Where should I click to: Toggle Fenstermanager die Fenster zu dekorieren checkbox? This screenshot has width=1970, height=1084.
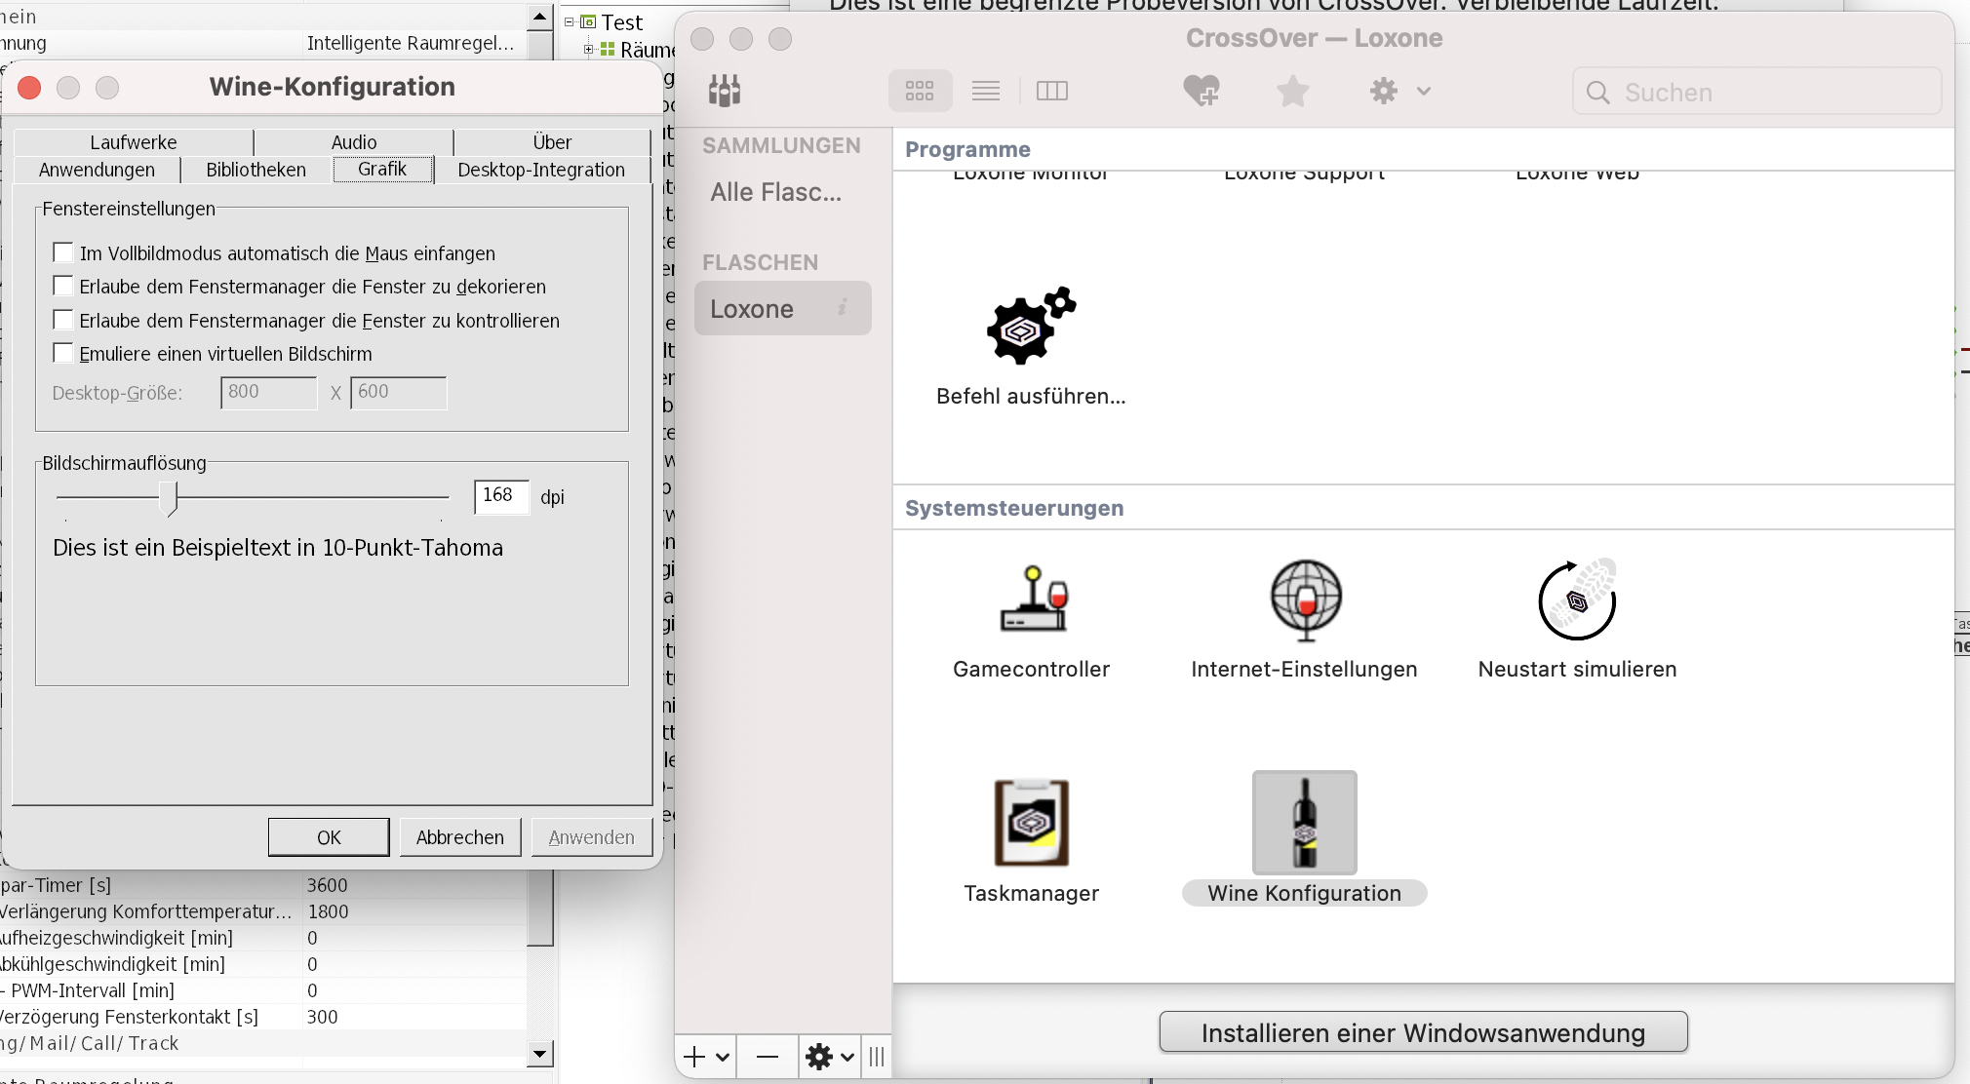(63, 286)
